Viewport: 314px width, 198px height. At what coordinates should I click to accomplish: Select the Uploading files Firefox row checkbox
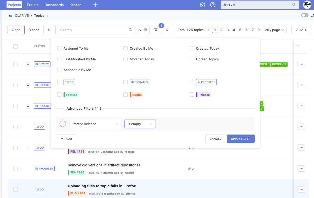coord(15,189)
